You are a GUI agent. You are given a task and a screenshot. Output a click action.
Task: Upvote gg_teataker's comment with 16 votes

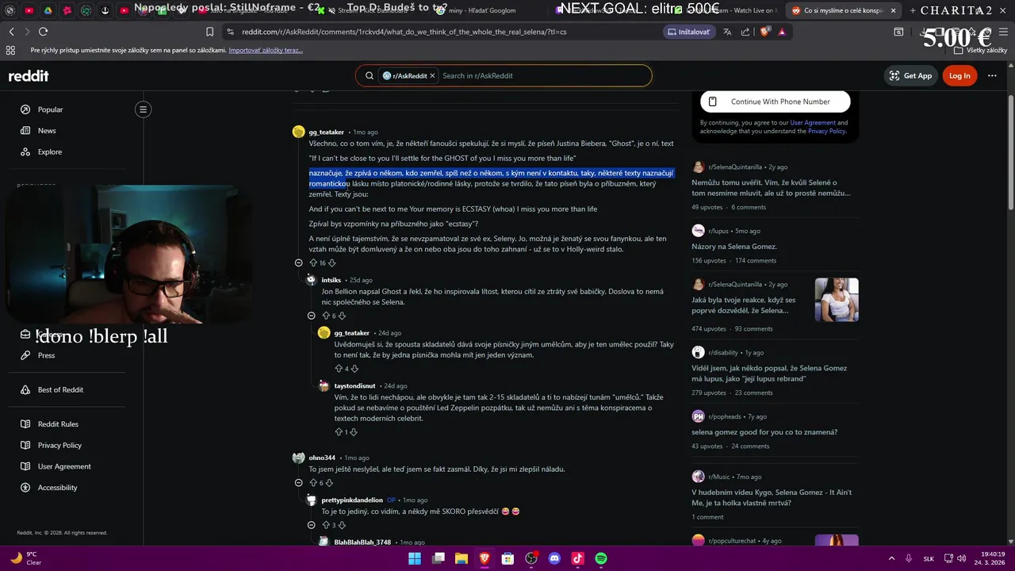(x=313, y=263)
